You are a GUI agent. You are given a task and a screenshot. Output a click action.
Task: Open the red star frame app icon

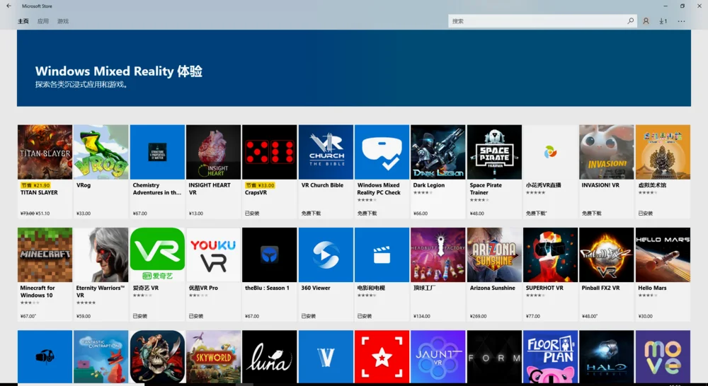pos(382,357)
